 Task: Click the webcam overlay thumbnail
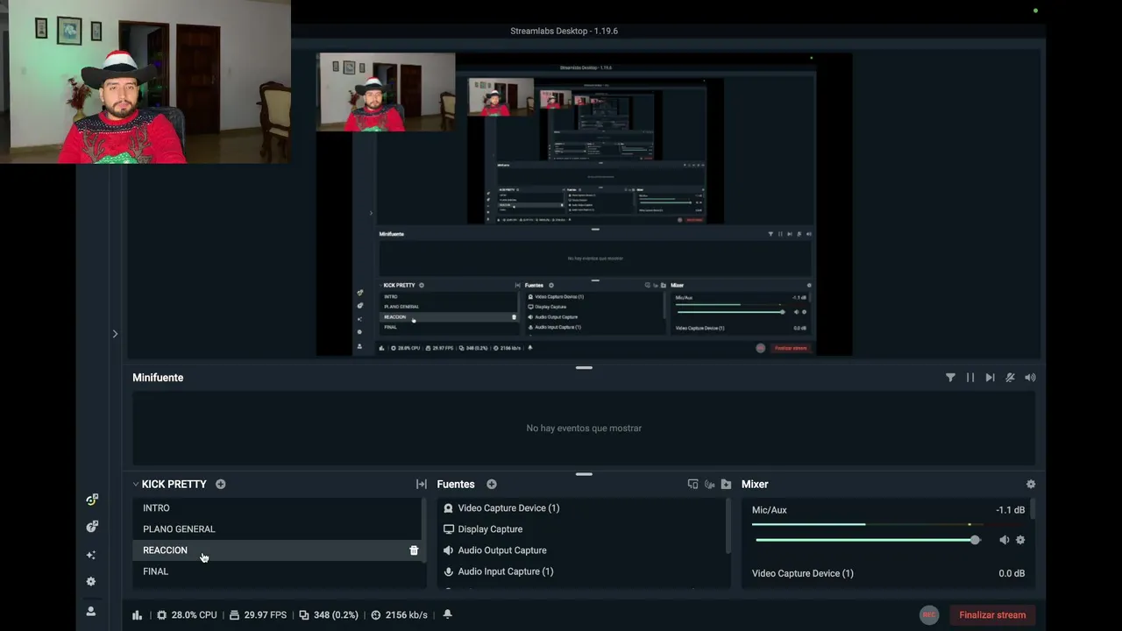(x=146, y=82)
